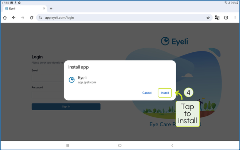
Task: Tap Android back navigation button
Action: coord(172,146)
